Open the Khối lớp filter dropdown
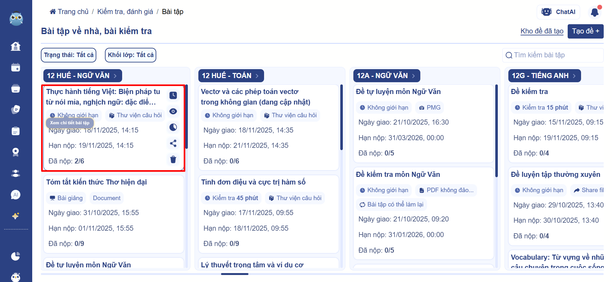This screenshot has width=612, height=282. (x=130, y=55)
